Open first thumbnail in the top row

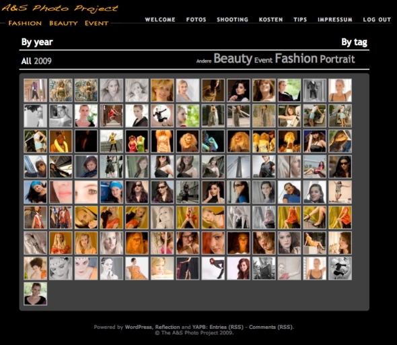(36, 90)
